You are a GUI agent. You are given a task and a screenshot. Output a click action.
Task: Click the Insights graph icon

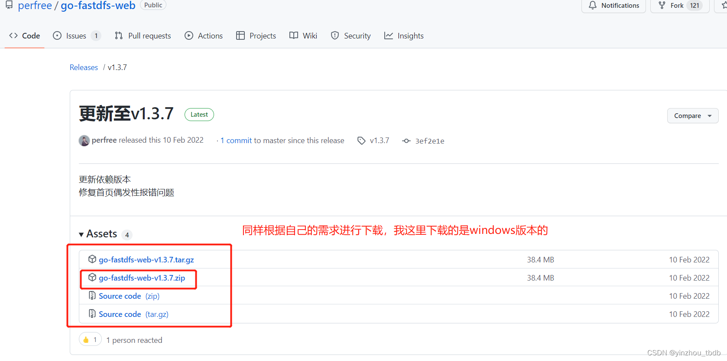(x=389, y=35)
